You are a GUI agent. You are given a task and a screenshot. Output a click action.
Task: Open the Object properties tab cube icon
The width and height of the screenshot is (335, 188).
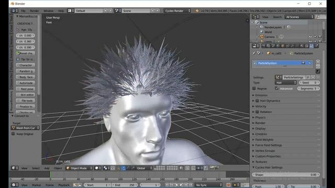point(283,46)
